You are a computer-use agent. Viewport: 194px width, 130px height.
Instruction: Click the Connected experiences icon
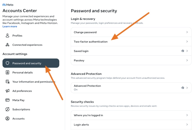7,45
